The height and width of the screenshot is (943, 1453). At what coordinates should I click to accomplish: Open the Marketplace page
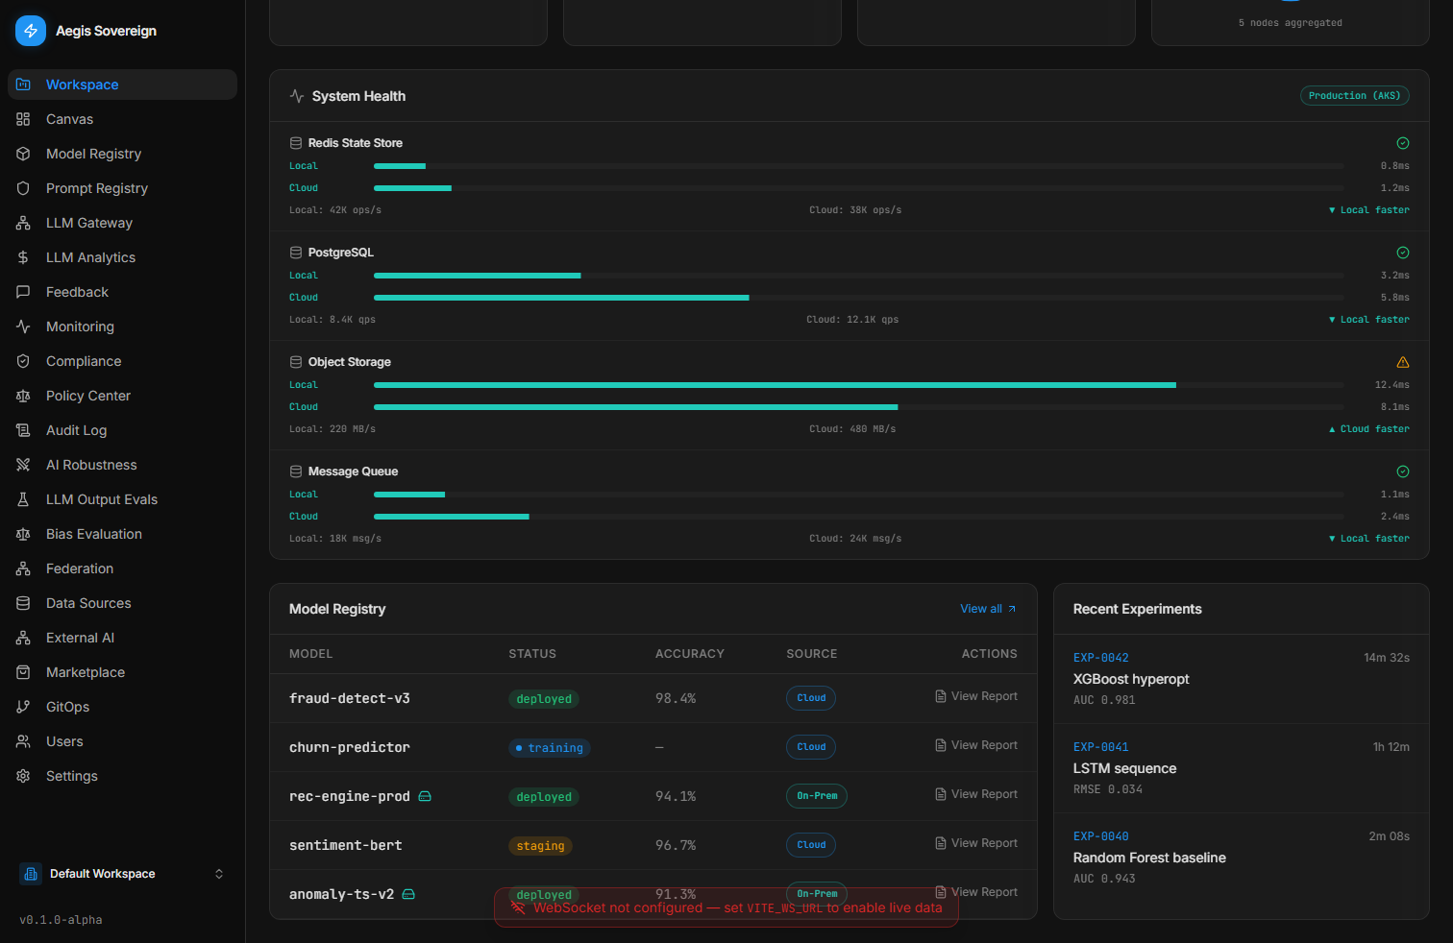pyautogui.click(x=122, y=672)
